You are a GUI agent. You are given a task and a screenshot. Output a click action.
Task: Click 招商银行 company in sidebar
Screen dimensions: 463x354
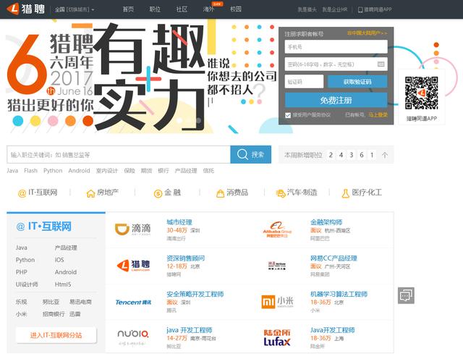pyautogui.click(x=54, y=313)
